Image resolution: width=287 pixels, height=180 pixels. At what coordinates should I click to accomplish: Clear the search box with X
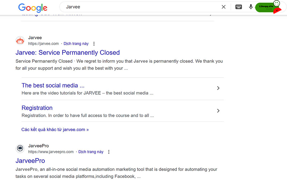click(x=224, y=7)
